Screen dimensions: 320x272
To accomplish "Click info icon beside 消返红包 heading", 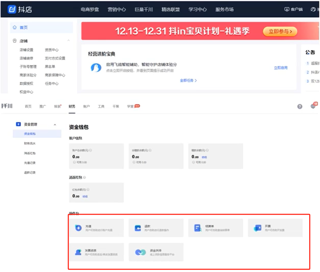I will pyautogui.click(x=84, y=177).
